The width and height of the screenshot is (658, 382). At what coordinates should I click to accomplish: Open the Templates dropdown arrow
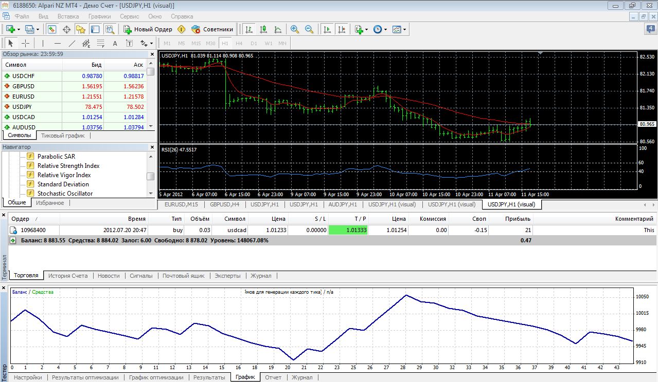[x=405, y=29]
